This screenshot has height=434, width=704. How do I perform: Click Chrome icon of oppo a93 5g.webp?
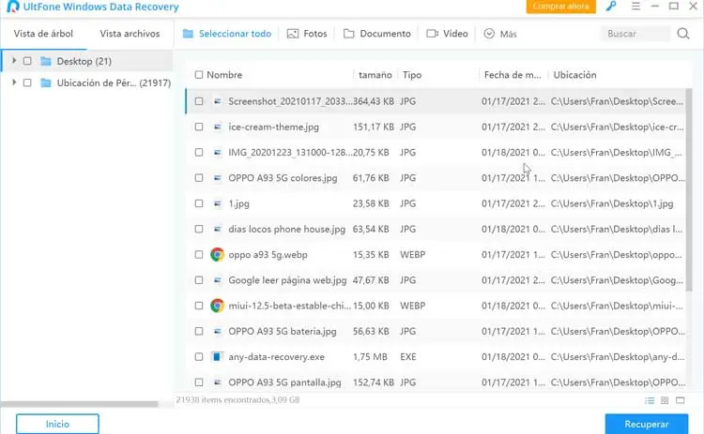(x=218, y=255)
